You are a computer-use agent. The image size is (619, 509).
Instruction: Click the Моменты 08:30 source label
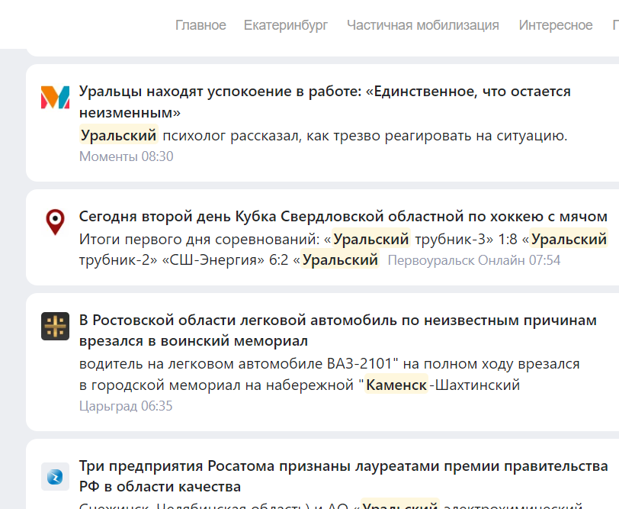coord(127,156)
